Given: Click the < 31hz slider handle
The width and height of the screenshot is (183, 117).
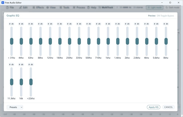Looking at the screenshot, I should pyautogui.click(x=11, y=41).
